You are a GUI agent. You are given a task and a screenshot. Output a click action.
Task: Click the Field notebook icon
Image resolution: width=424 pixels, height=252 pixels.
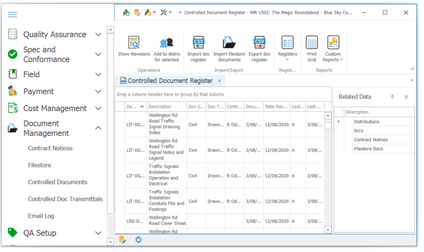13,74
